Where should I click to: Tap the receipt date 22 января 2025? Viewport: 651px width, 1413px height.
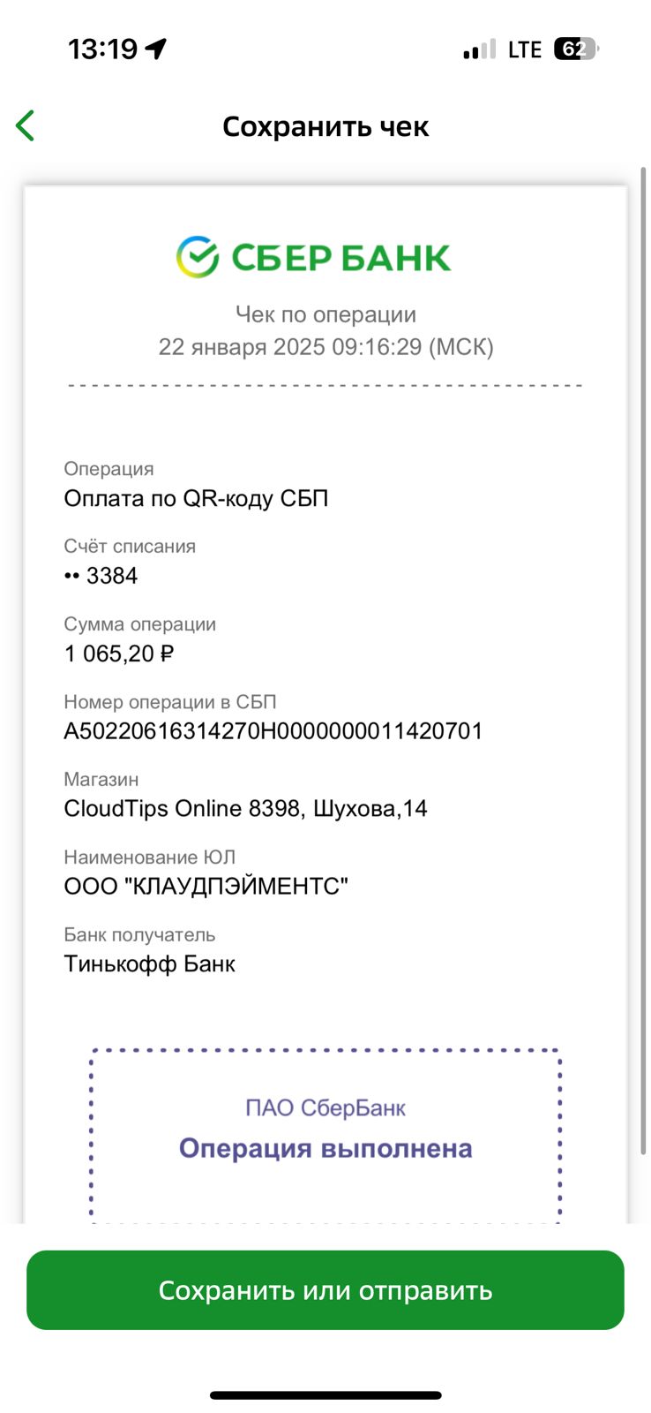[242, 347]
